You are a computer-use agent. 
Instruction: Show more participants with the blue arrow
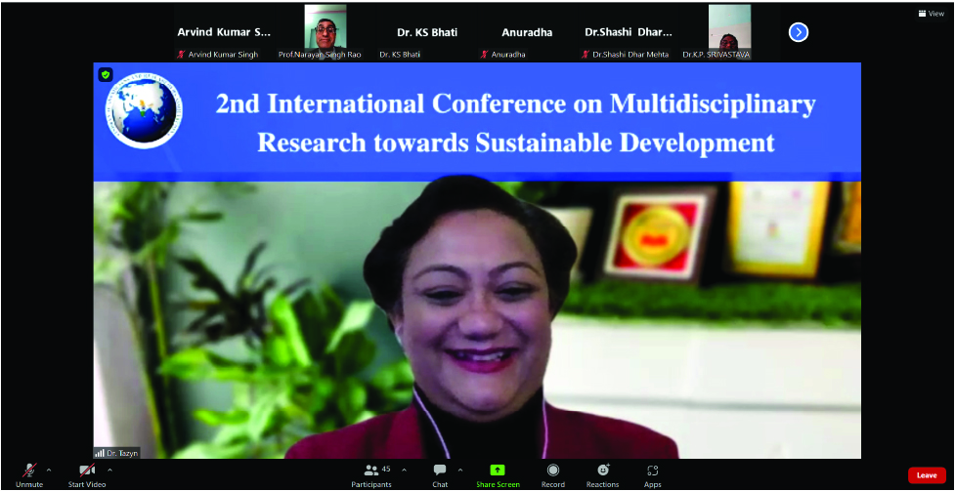tap(799, 32)
